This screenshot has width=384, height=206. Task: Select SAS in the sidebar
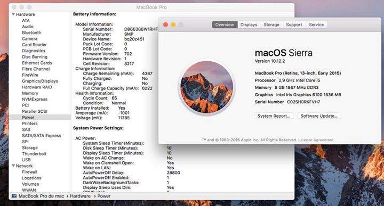click(x=26, y=129)
